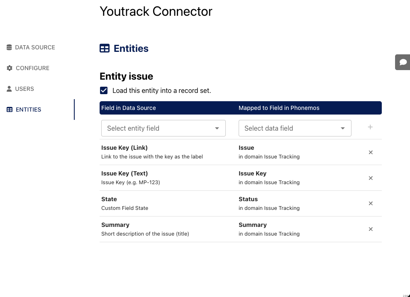Remove the Issue Key (Link) mapping
The width and height of the screenshot is (410, 297).
pos(371,152)
